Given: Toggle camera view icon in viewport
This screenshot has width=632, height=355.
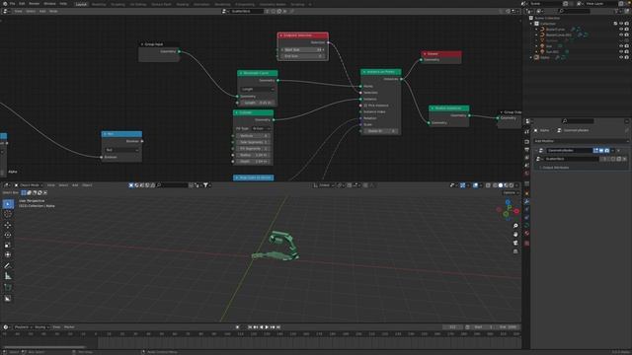Looking at the screenshot, I should (x=515, y=244).
